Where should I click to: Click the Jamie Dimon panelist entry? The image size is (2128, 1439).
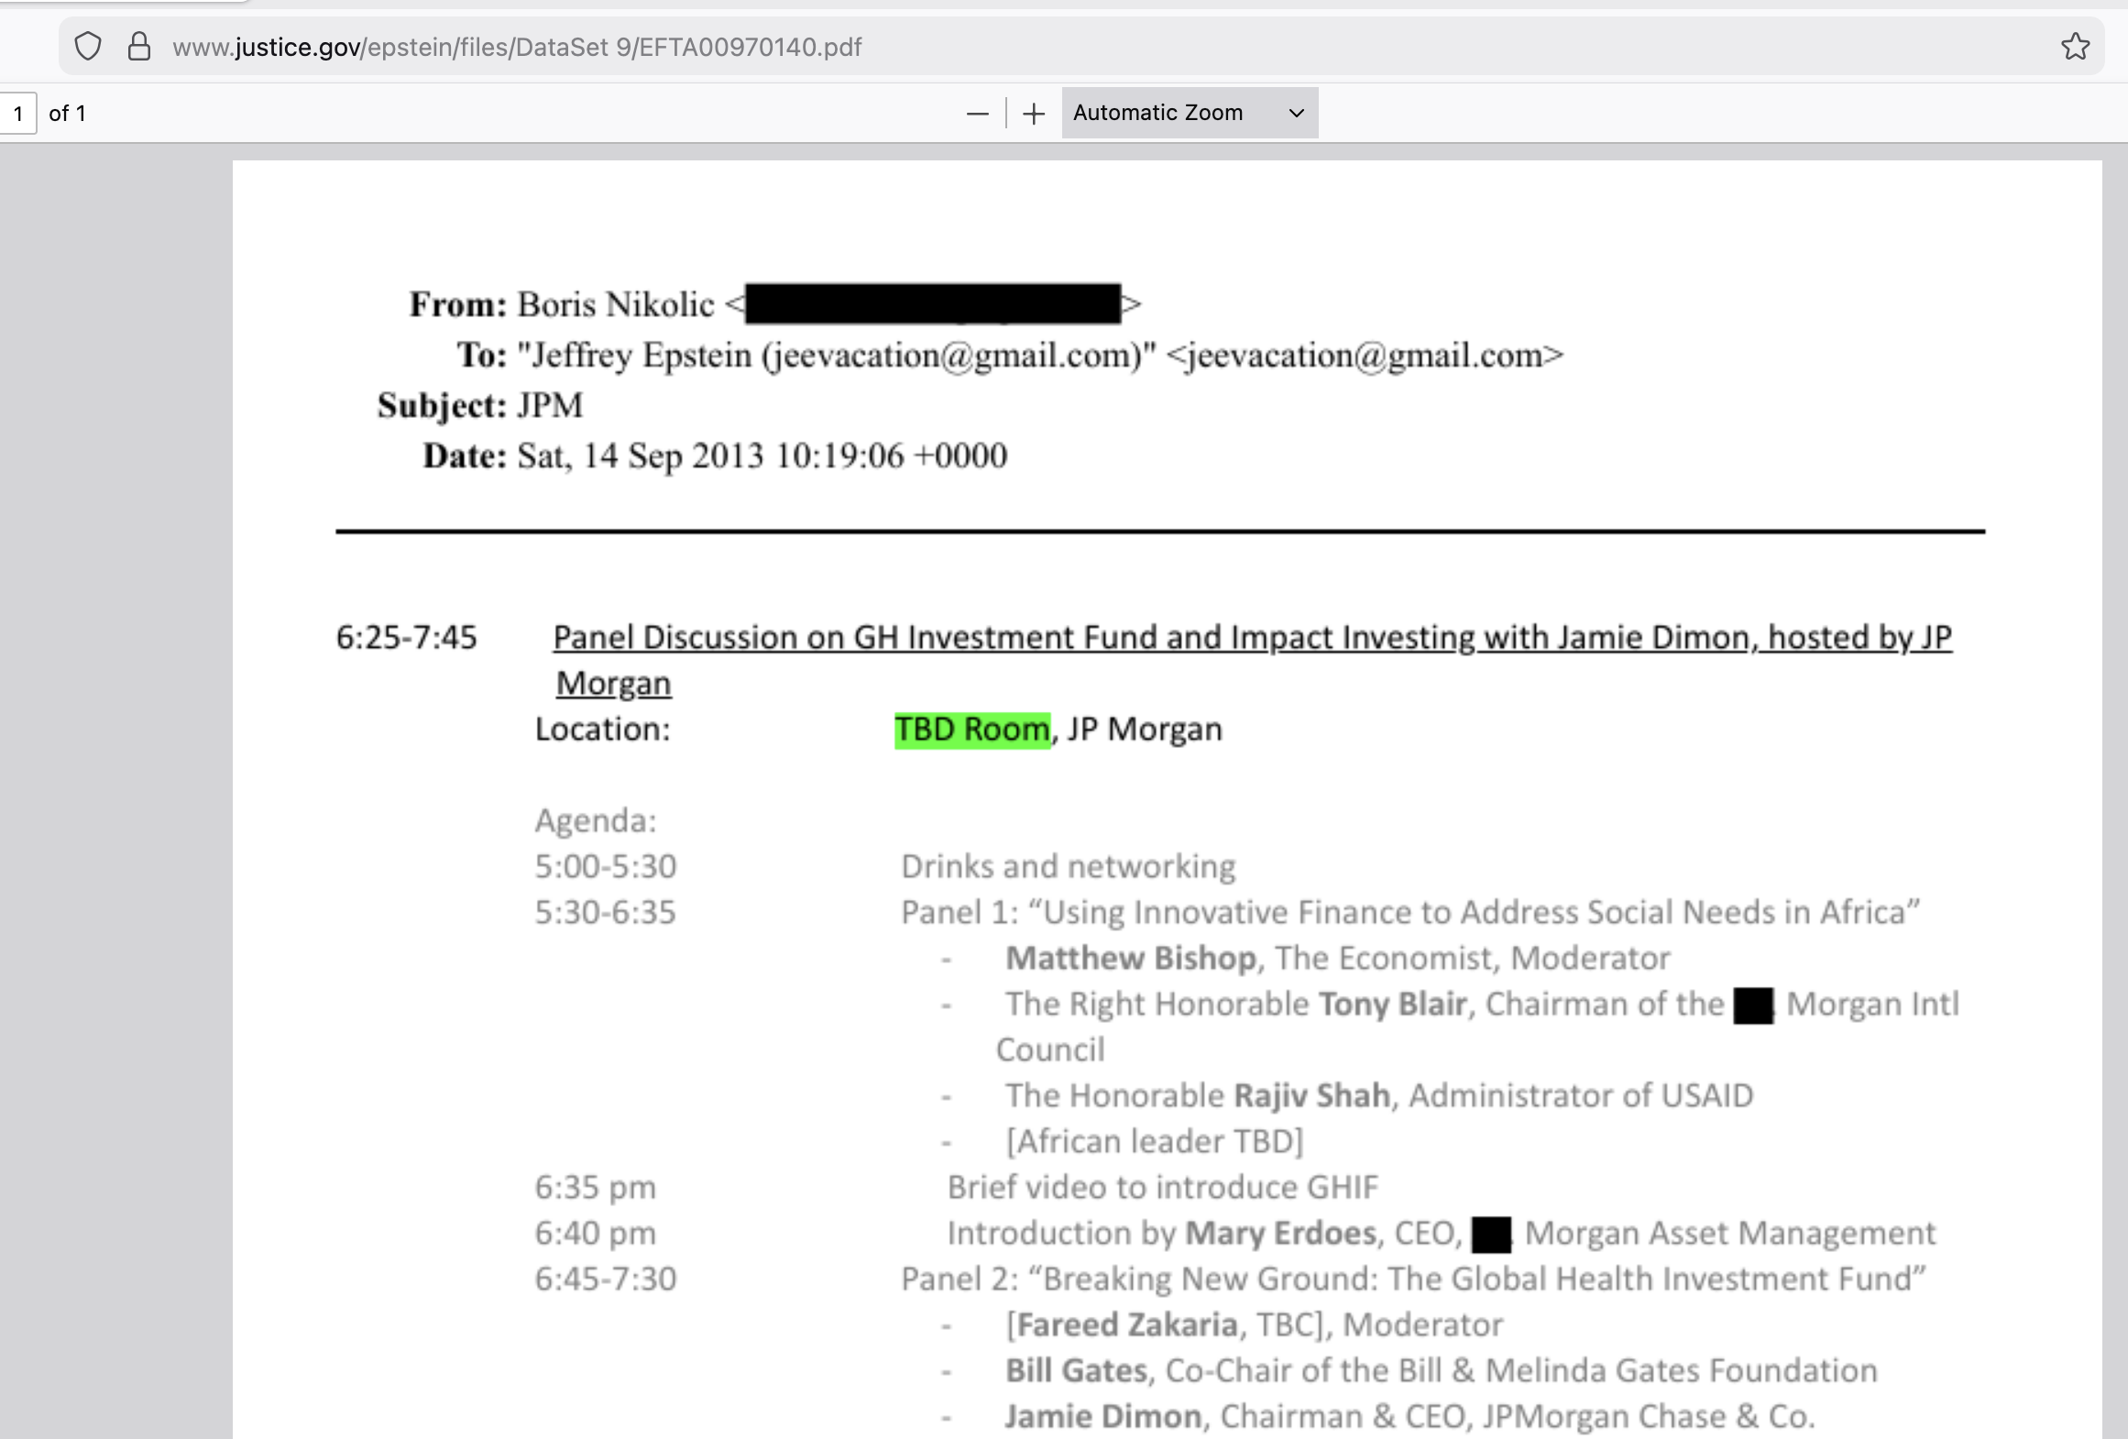[1103, 1417]
